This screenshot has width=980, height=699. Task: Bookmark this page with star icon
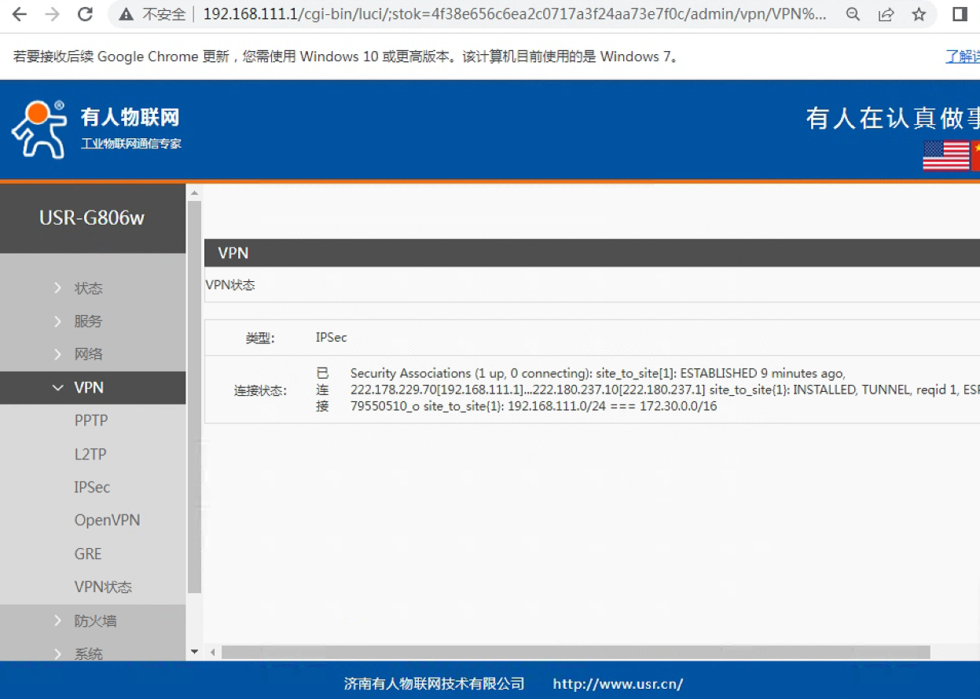coord(919,14)
